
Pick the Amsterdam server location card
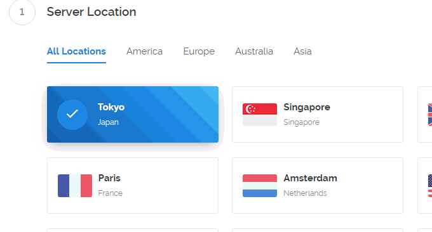coord(318,185)
